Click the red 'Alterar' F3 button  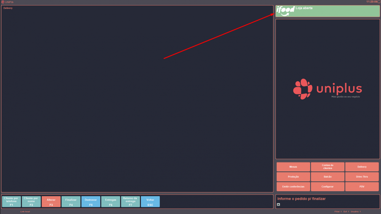[51, 201]
